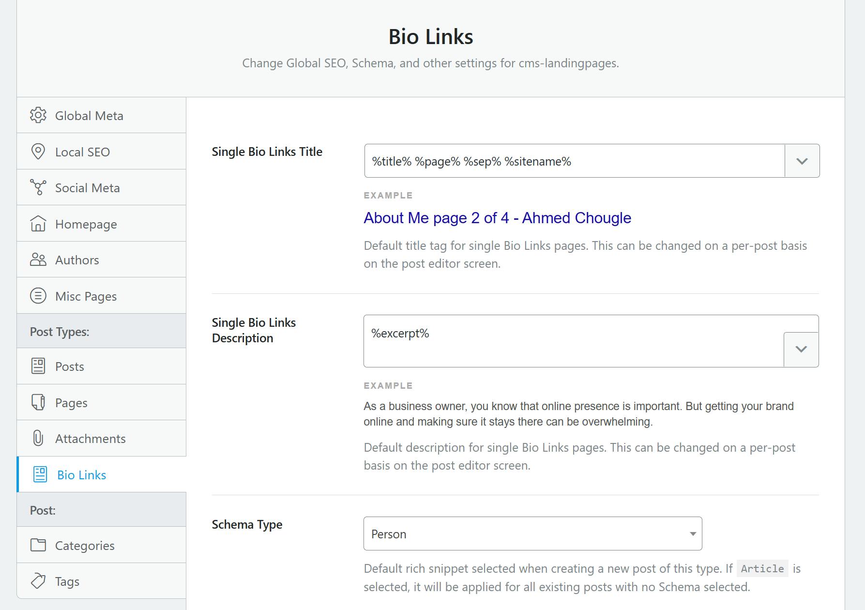865x610 pixels.
Task: Click the Attachments paperclip icon
Action: pyautogui.click(x=38, y=438)
